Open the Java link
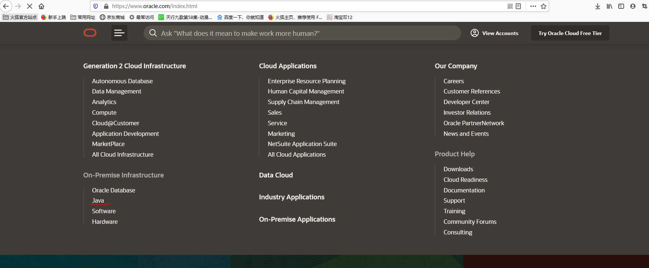Viewport: 649px width, 268px height. coord(98,200)
